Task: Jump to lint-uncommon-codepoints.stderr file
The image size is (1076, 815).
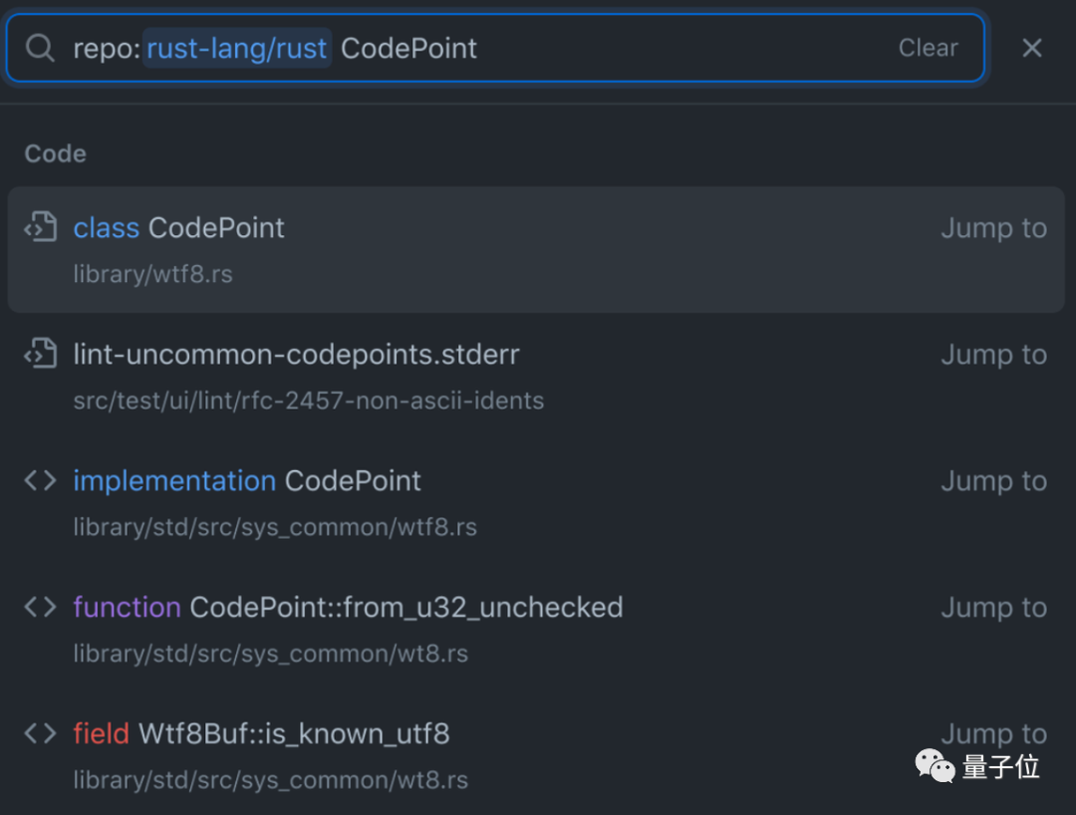Action: tap(993, 355)
